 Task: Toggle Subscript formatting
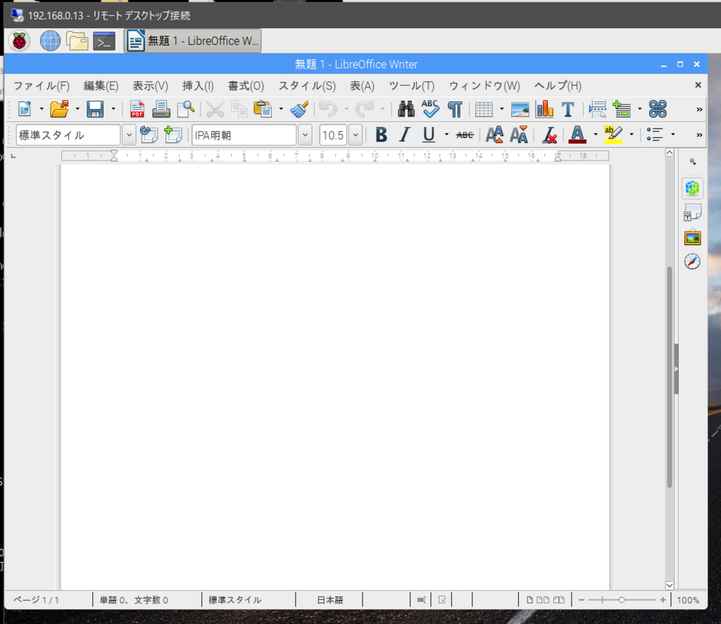coord(519,135)
